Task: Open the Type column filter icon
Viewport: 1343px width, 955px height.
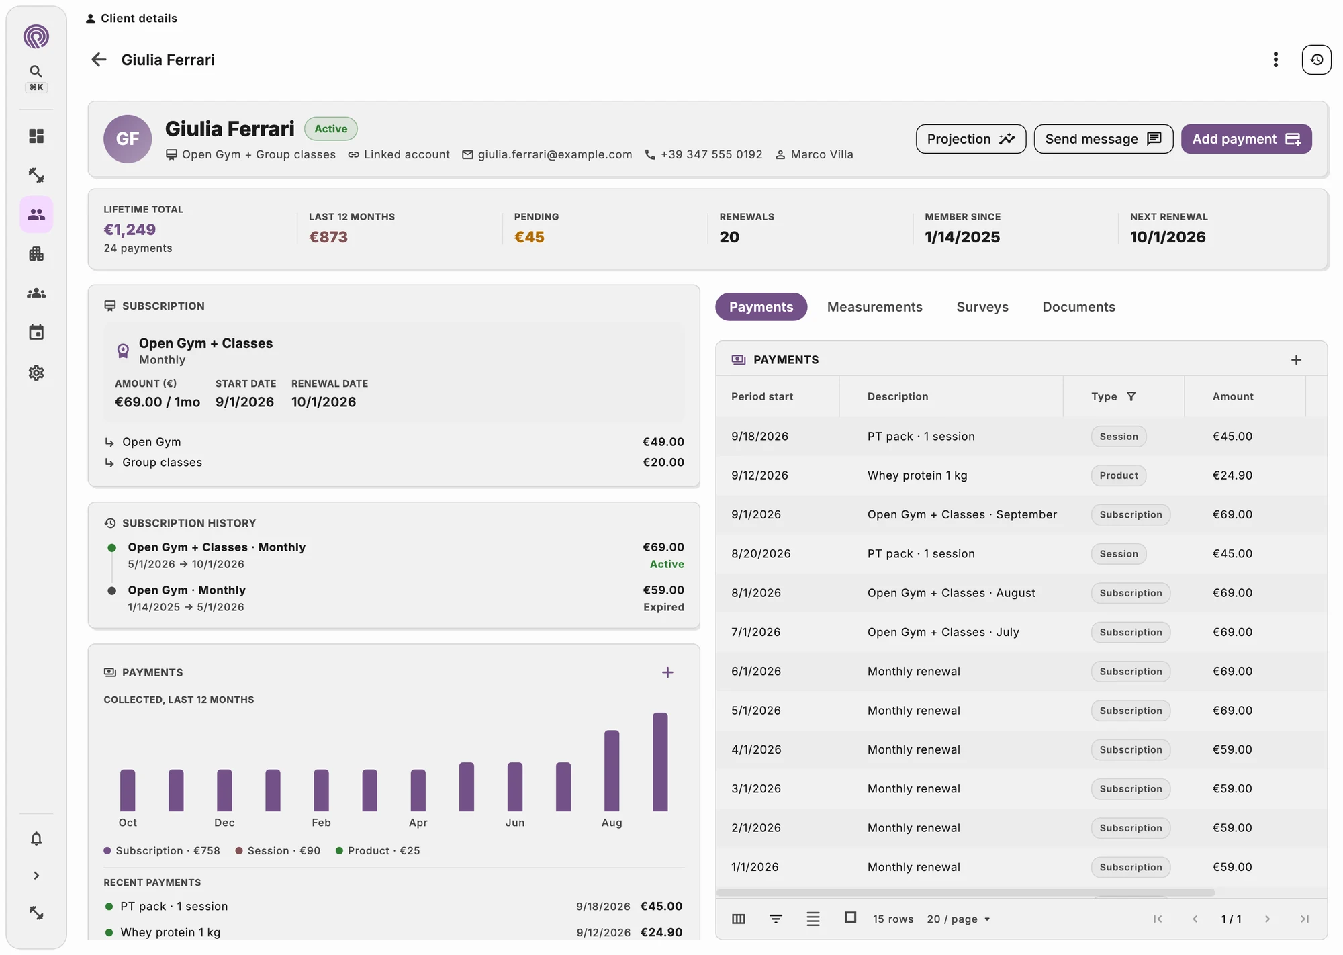Action: click(1131, 396)
